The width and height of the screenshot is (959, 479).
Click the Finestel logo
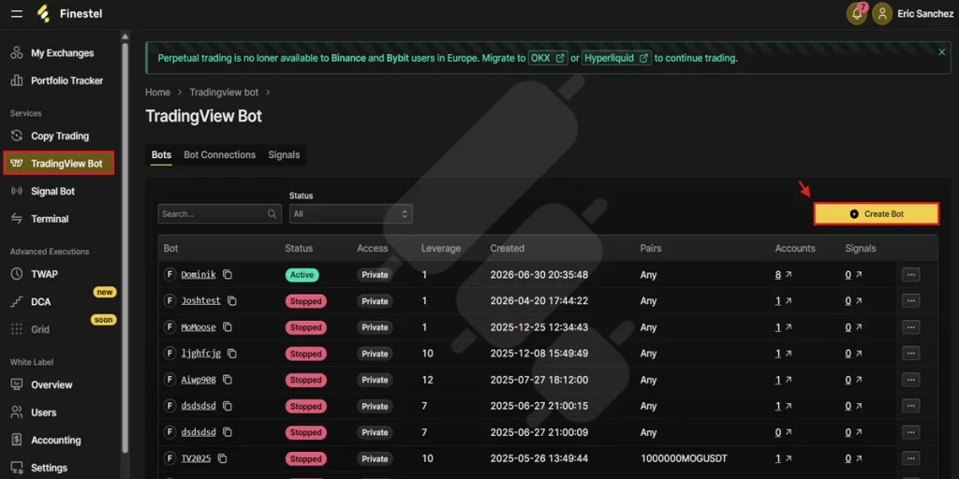tap(68, 13)
